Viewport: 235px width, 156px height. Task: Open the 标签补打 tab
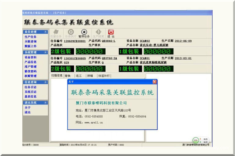click(104, 76)
